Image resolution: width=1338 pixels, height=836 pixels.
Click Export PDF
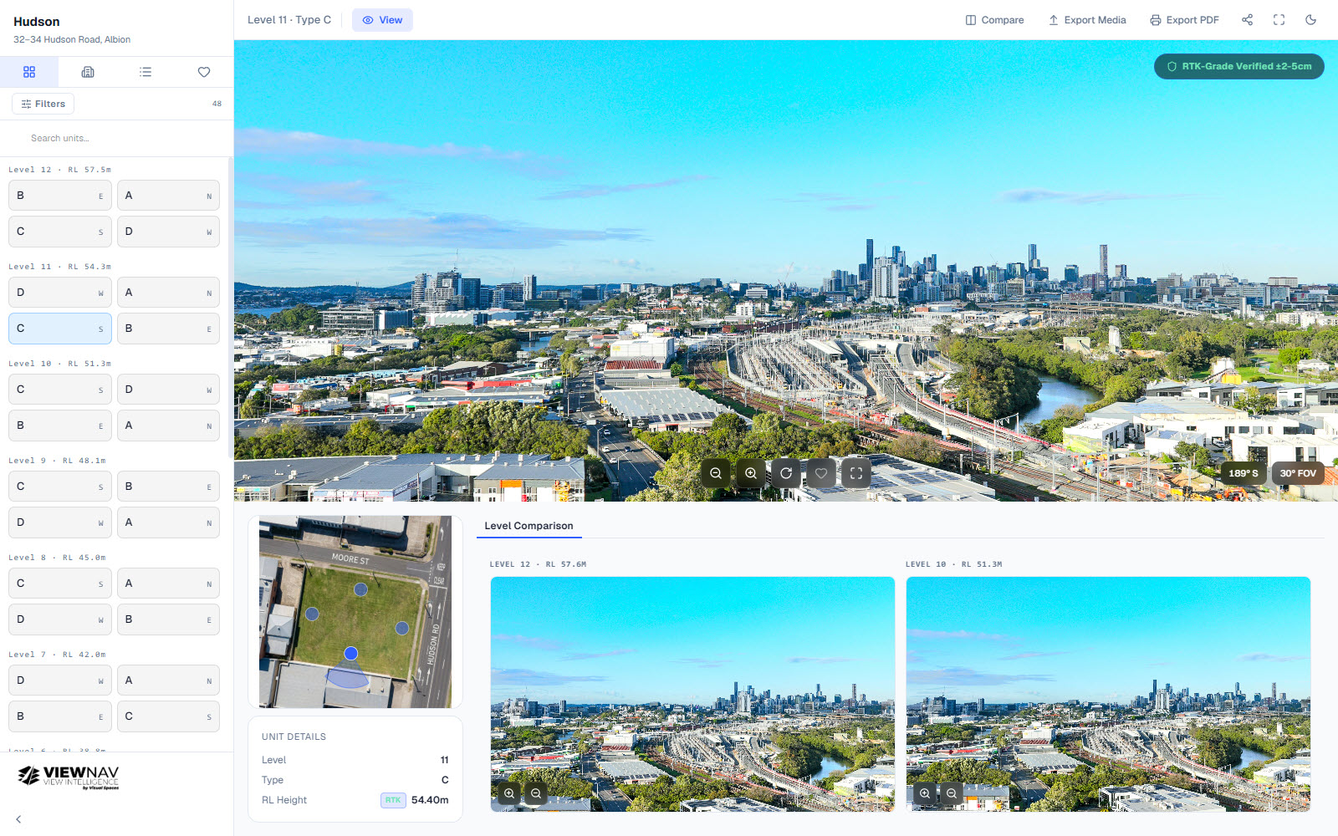coord(1184,20)
